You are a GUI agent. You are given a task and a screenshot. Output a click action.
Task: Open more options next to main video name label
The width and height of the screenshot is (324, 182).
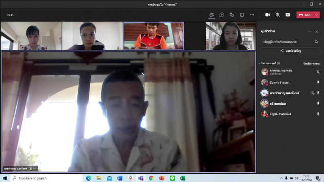(35, 169)
